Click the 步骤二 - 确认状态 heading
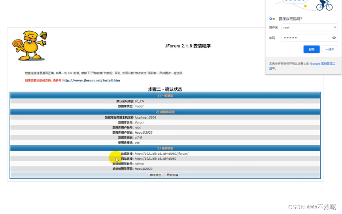This screenshot has width=342, height=214. pyautogui.click(x=165, y=89)
